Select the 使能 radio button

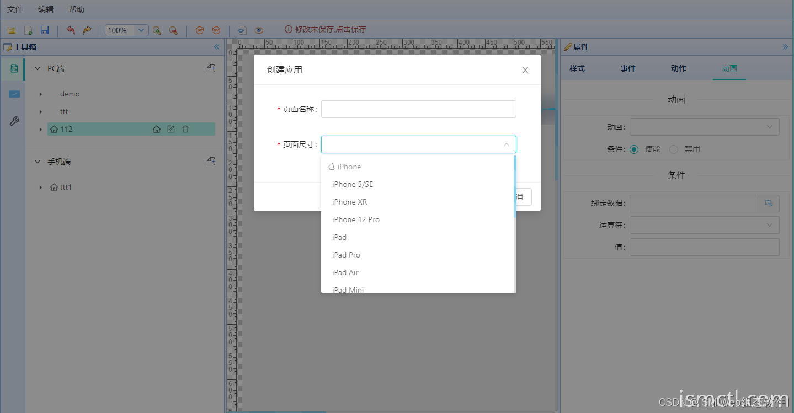634,149
